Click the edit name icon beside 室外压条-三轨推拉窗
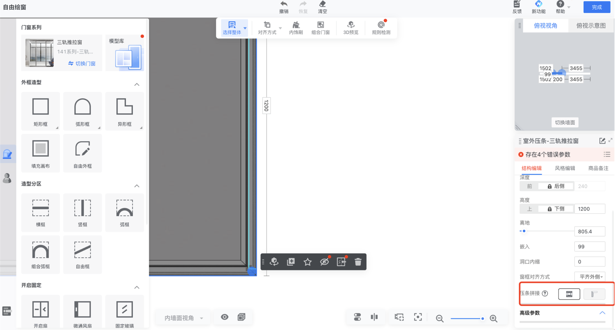 tap(602, 141)
